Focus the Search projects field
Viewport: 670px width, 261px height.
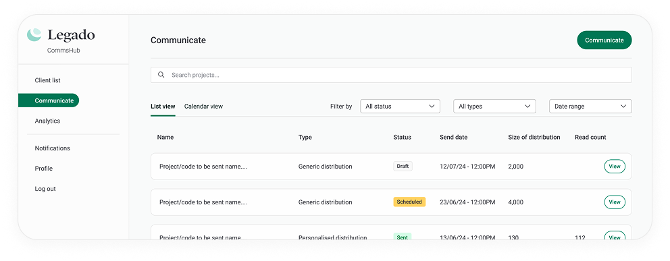391,75
